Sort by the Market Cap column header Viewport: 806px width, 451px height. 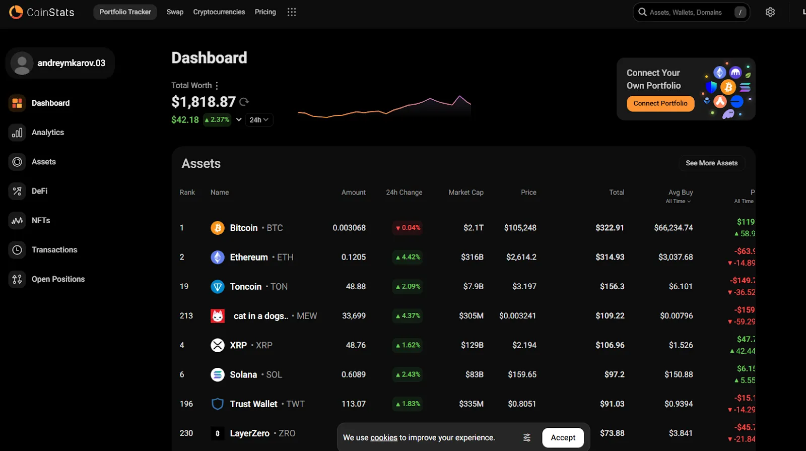(466, 192)
